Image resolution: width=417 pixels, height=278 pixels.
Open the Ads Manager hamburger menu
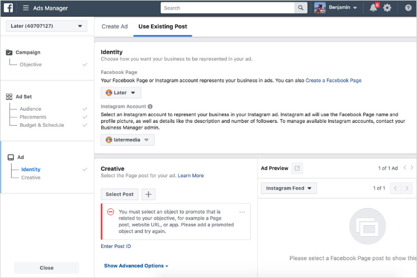(x=26, y=8)
